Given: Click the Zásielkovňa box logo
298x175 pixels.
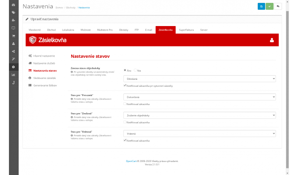Looking at the screenshot, I should click(x=32, y=40).
